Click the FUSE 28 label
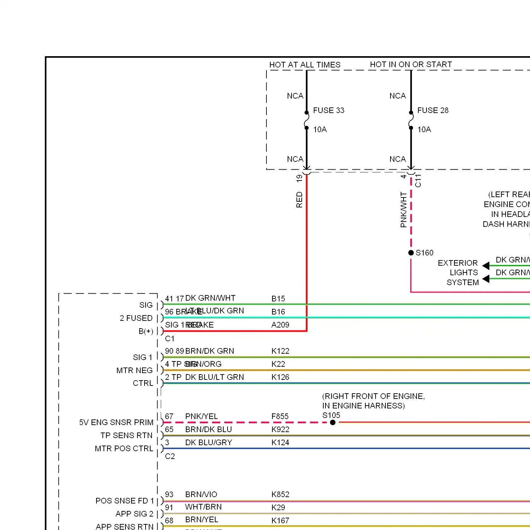The image size is (530, 530). pyautogui.click(x=433, y=110)
